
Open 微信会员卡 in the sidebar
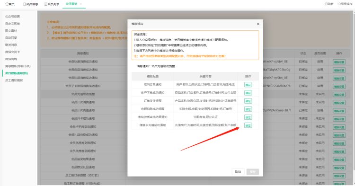tap(12, 52)
